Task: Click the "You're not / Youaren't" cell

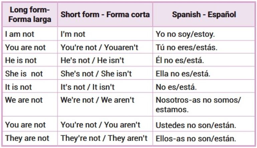Action: click(99, 47)
